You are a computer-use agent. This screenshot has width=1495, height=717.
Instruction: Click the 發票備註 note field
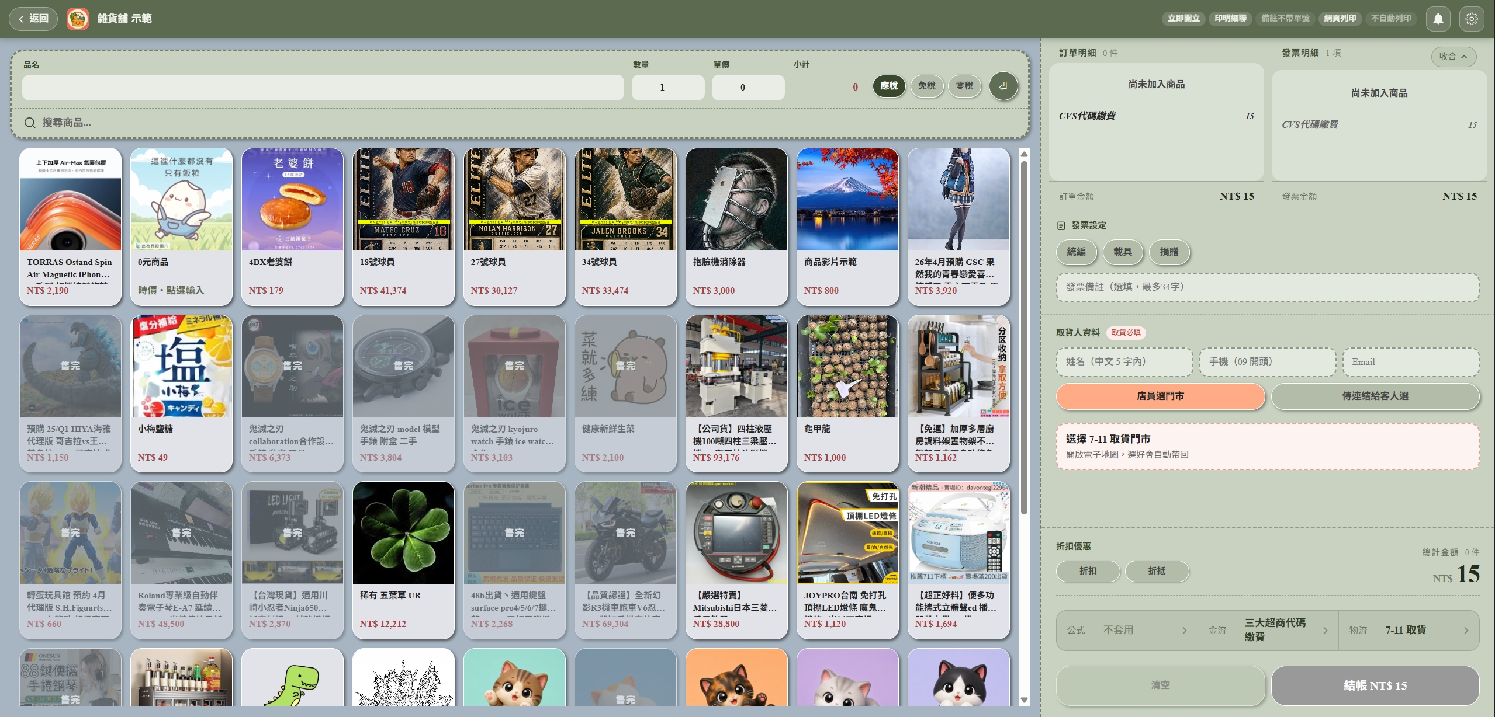[x=1268, y=287]
